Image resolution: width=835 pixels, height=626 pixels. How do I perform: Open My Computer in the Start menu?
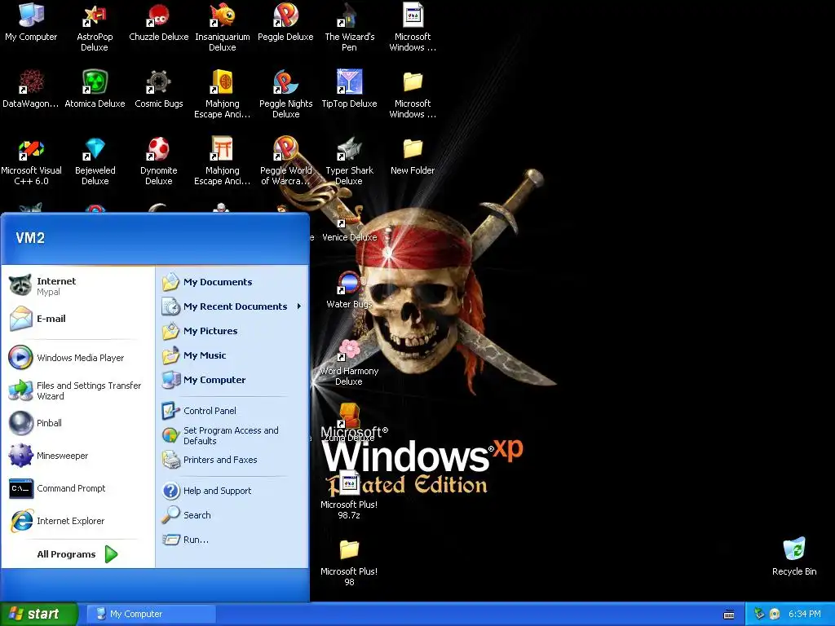click(x=232, y=380)
